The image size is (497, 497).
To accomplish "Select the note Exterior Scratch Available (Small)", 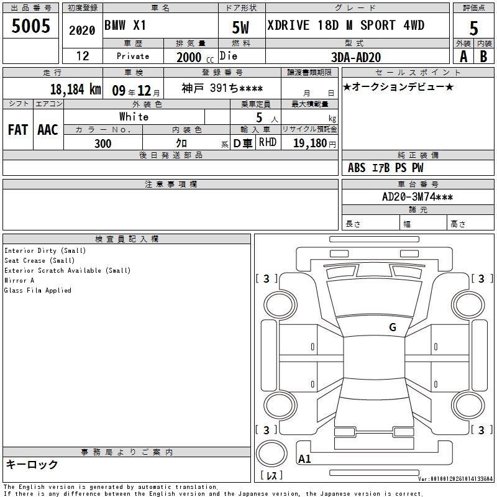I will [x=68, y=270].
